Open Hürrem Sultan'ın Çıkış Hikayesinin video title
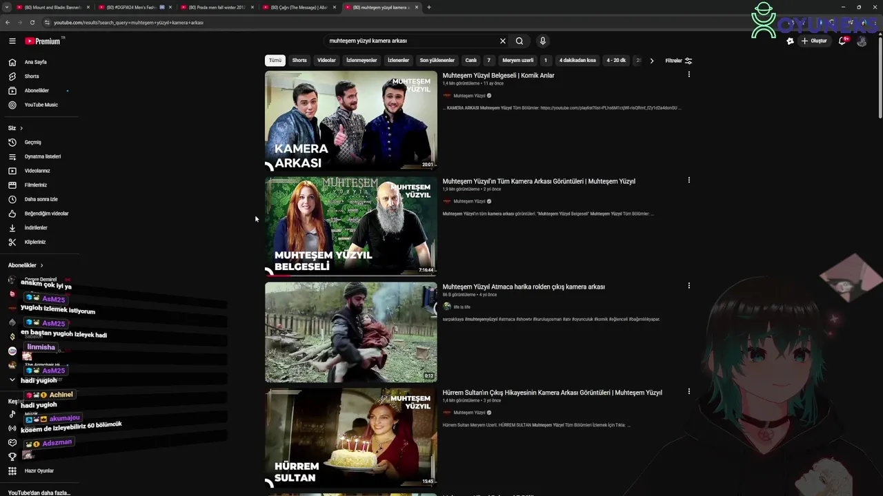 [552, 393]
